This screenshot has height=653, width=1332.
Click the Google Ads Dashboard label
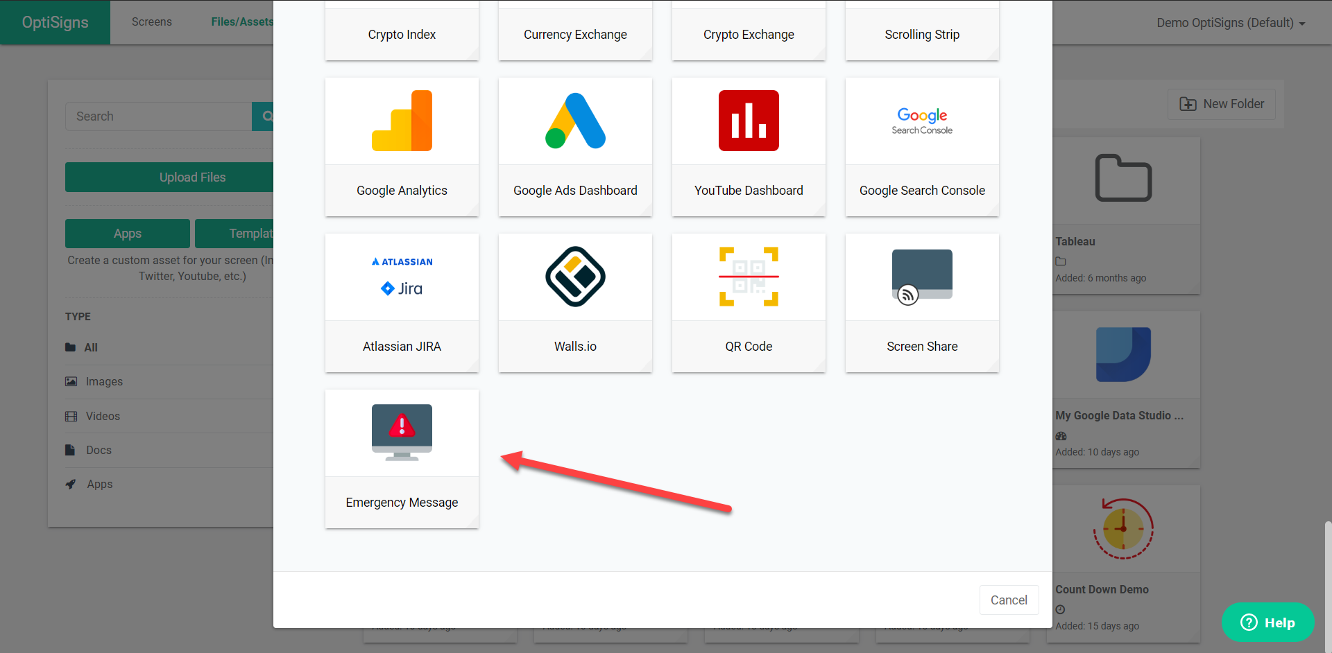coord(575,191)
